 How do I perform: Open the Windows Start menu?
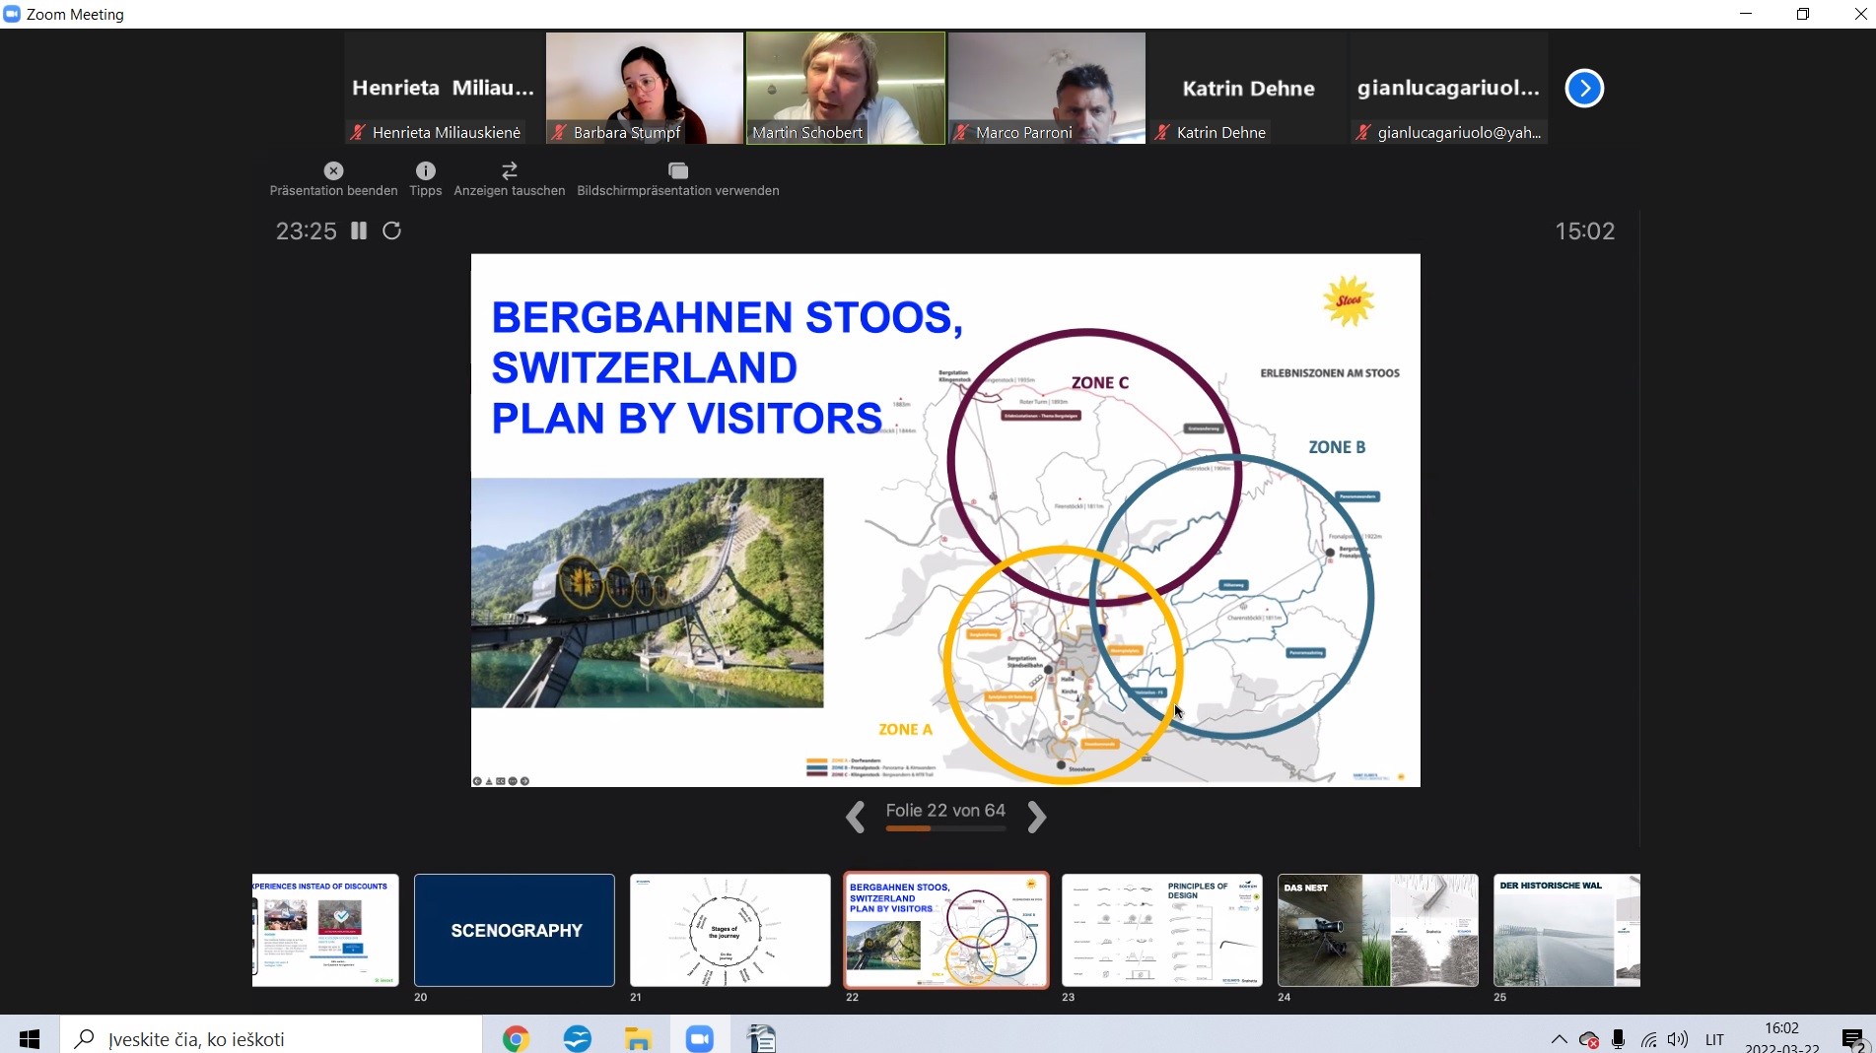click(x=30, y=1038)
